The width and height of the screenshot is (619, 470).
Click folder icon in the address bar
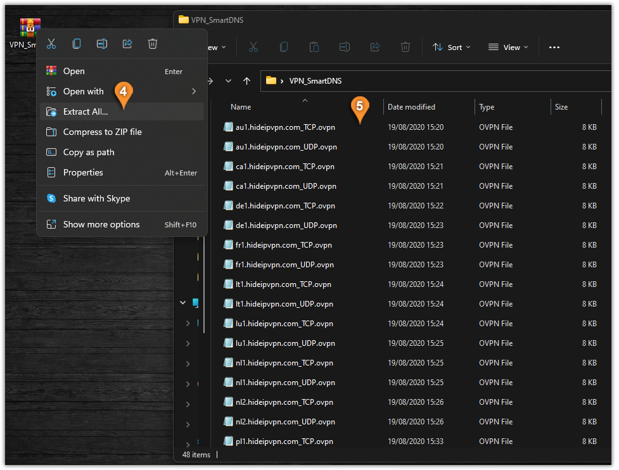pos(271,80)
